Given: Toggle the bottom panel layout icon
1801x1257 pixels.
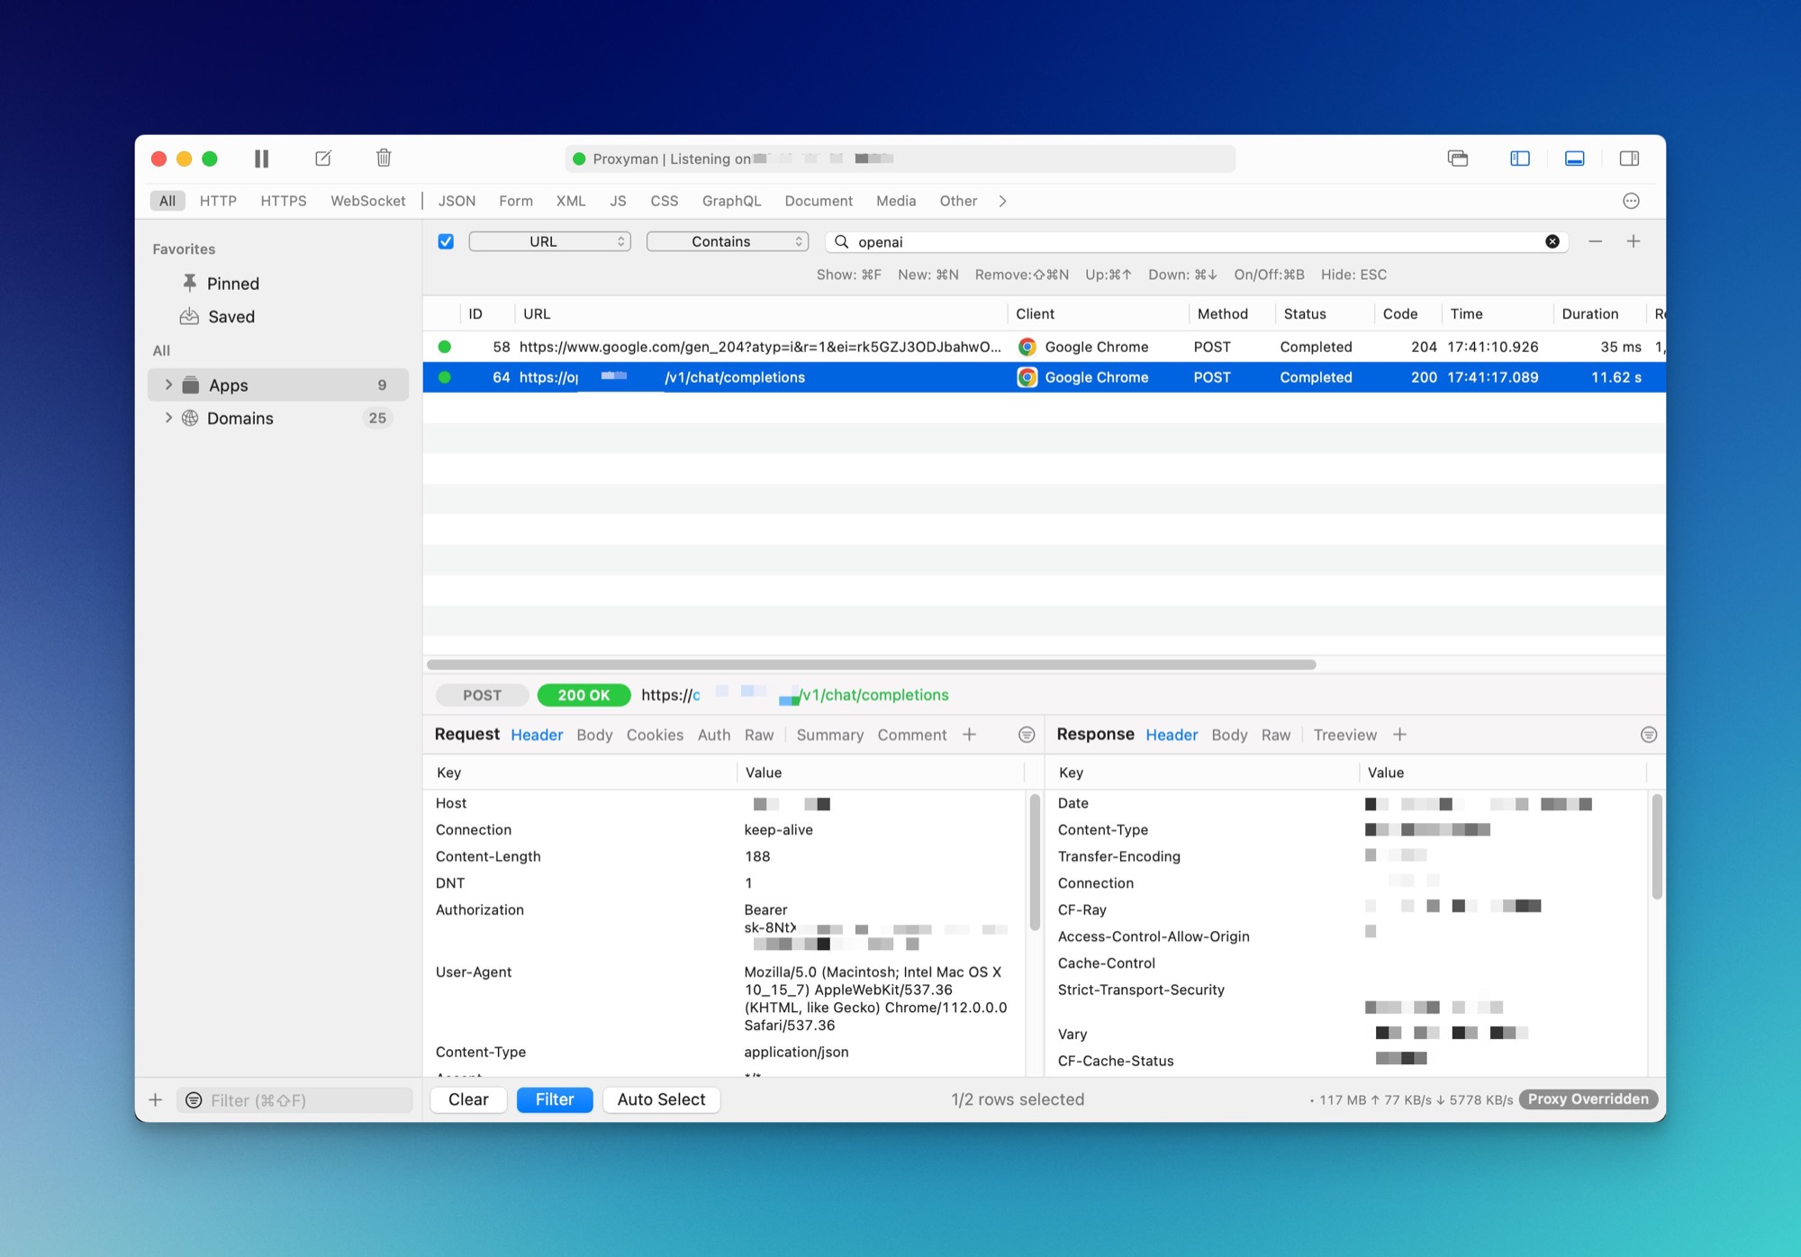Looking at the screenshot, I should [1574, 158].
